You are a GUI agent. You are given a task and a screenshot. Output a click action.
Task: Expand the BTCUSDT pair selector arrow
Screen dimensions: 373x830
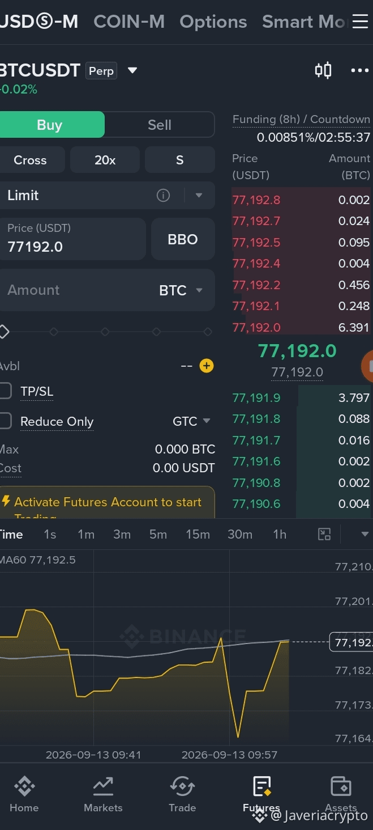132,70
